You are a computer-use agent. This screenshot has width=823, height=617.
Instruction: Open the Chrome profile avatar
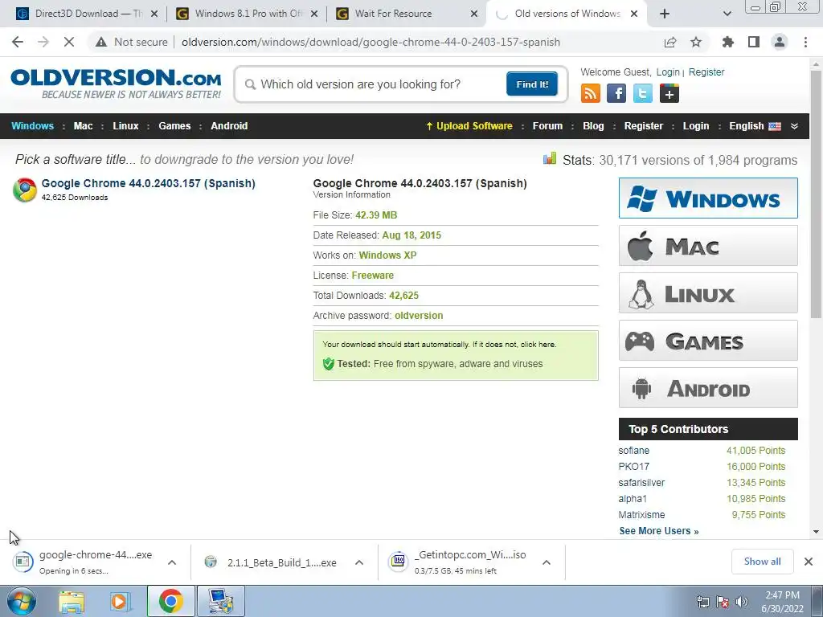click(780, 42)
